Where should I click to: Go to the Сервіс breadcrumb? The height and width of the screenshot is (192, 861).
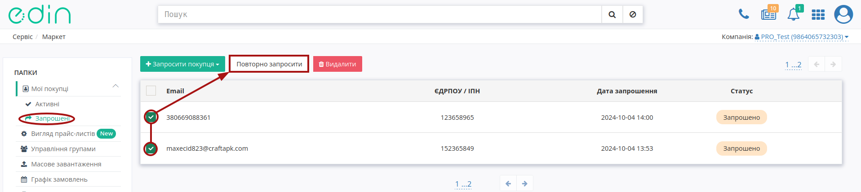22,37
